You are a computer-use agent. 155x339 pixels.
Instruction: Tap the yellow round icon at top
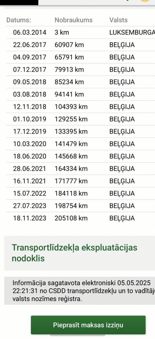[146, 1]
